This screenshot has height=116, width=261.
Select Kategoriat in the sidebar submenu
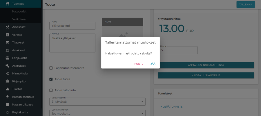click(x=19, y=12)
